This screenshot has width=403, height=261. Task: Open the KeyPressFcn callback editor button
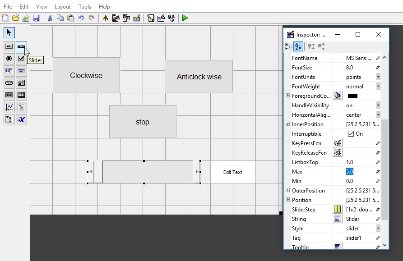click(338, 143)
